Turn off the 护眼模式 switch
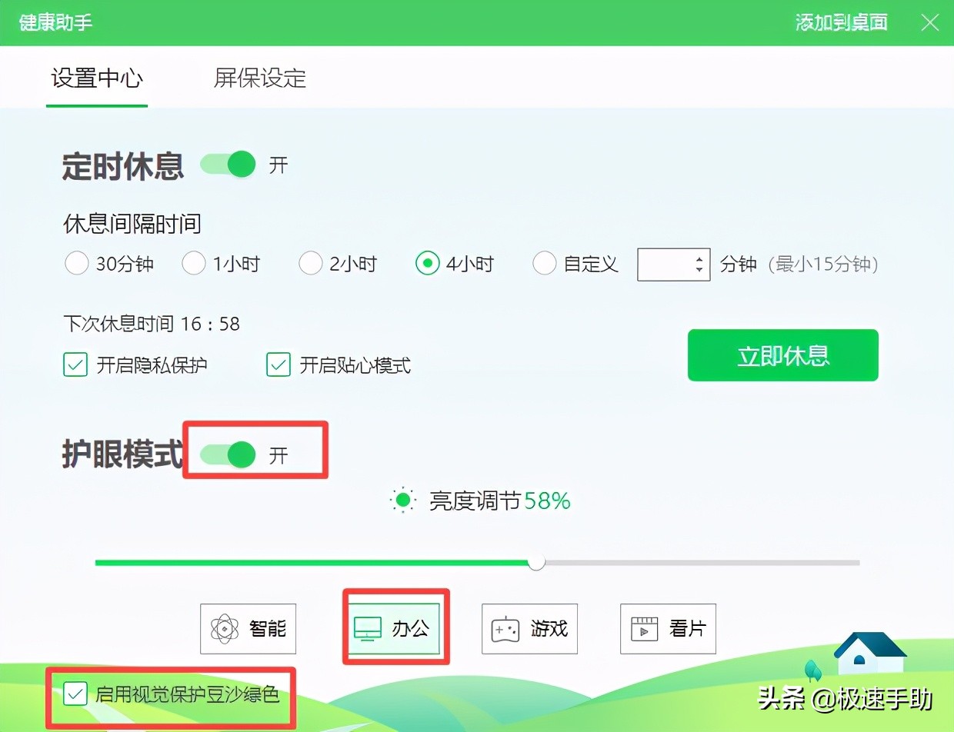This screenshot has width=954, height=732. 227,455
